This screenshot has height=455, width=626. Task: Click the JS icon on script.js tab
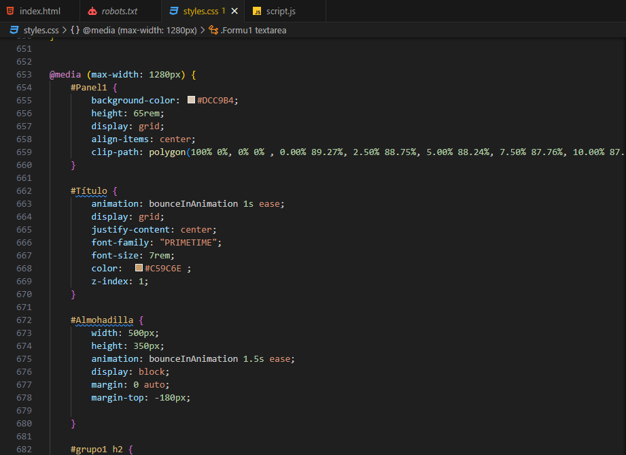257,11
